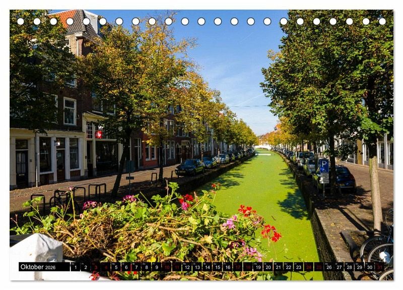Click day 30 in the date strip

(370, 267)
